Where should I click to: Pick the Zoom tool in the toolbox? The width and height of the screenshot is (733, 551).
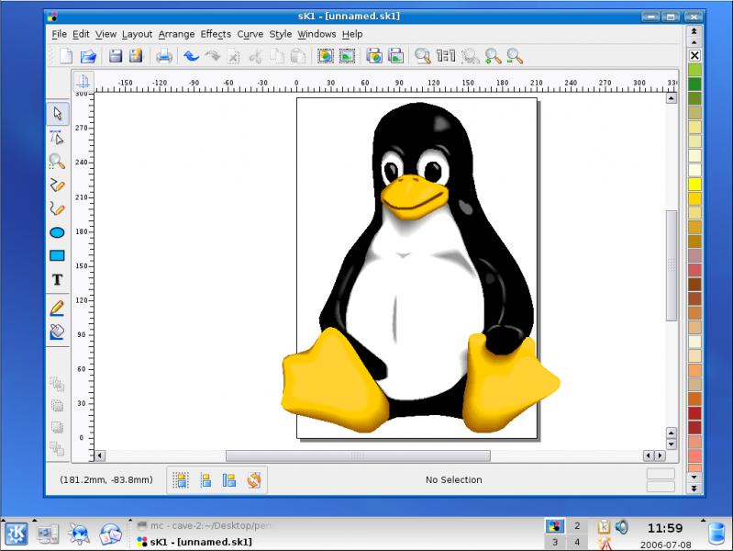pos(57,162)
